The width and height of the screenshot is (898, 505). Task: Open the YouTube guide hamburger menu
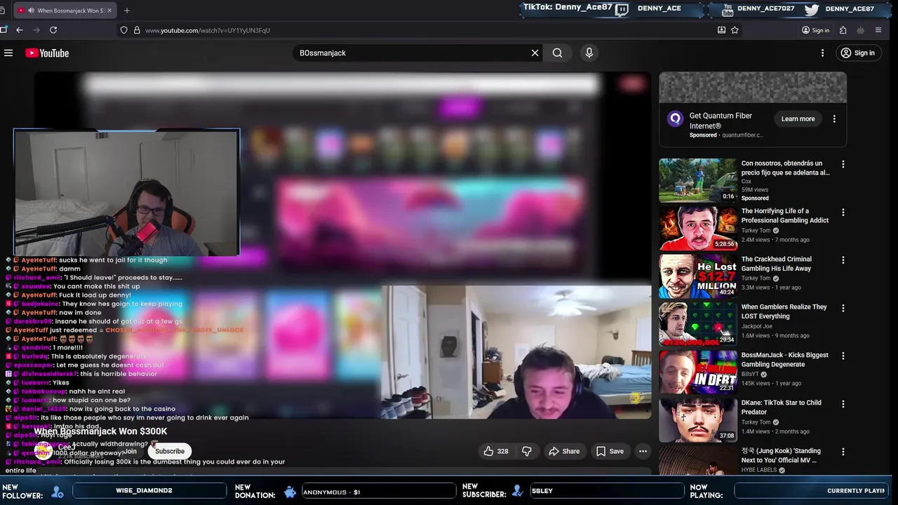click(8, 53)
